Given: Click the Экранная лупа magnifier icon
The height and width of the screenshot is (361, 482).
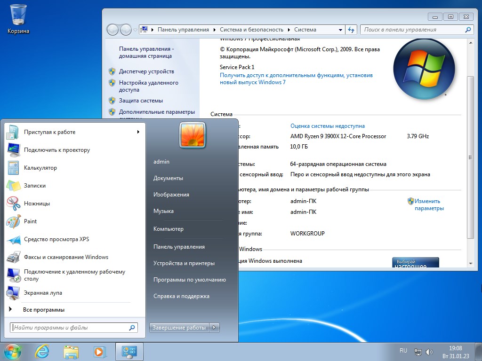Looking at the screenshot, I should pyautogui.click(x=13, y=293).
